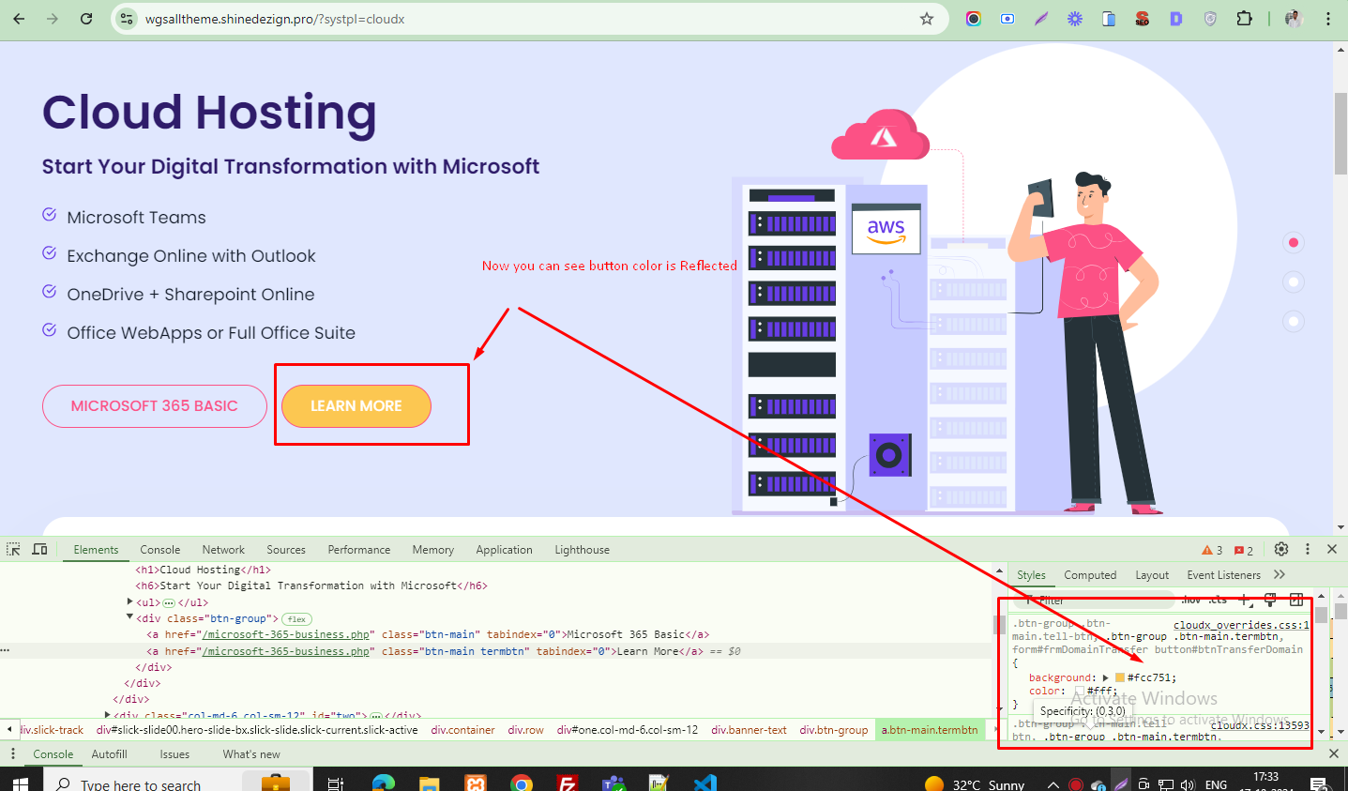
Task: Open the Chrome extensions puzzle icon
Action: click(1244, 19)
